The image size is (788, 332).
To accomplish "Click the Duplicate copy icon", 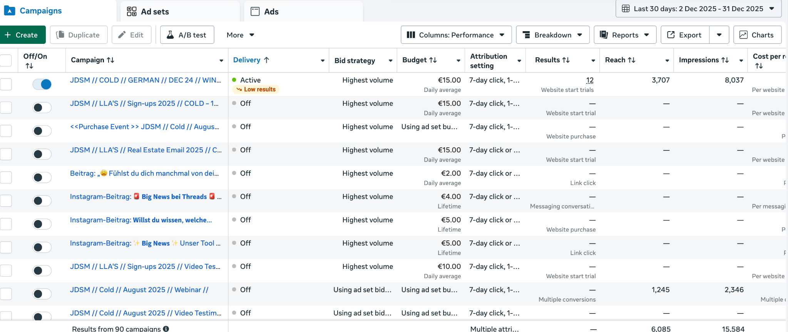I will (x=60, y=35).
